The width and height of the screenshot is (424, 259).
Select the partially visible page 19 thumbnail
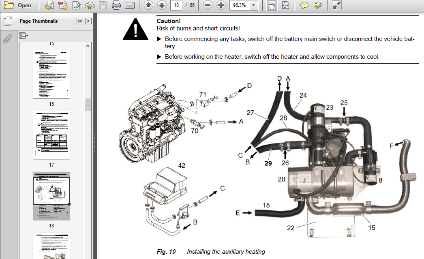[x=51, y=246]
